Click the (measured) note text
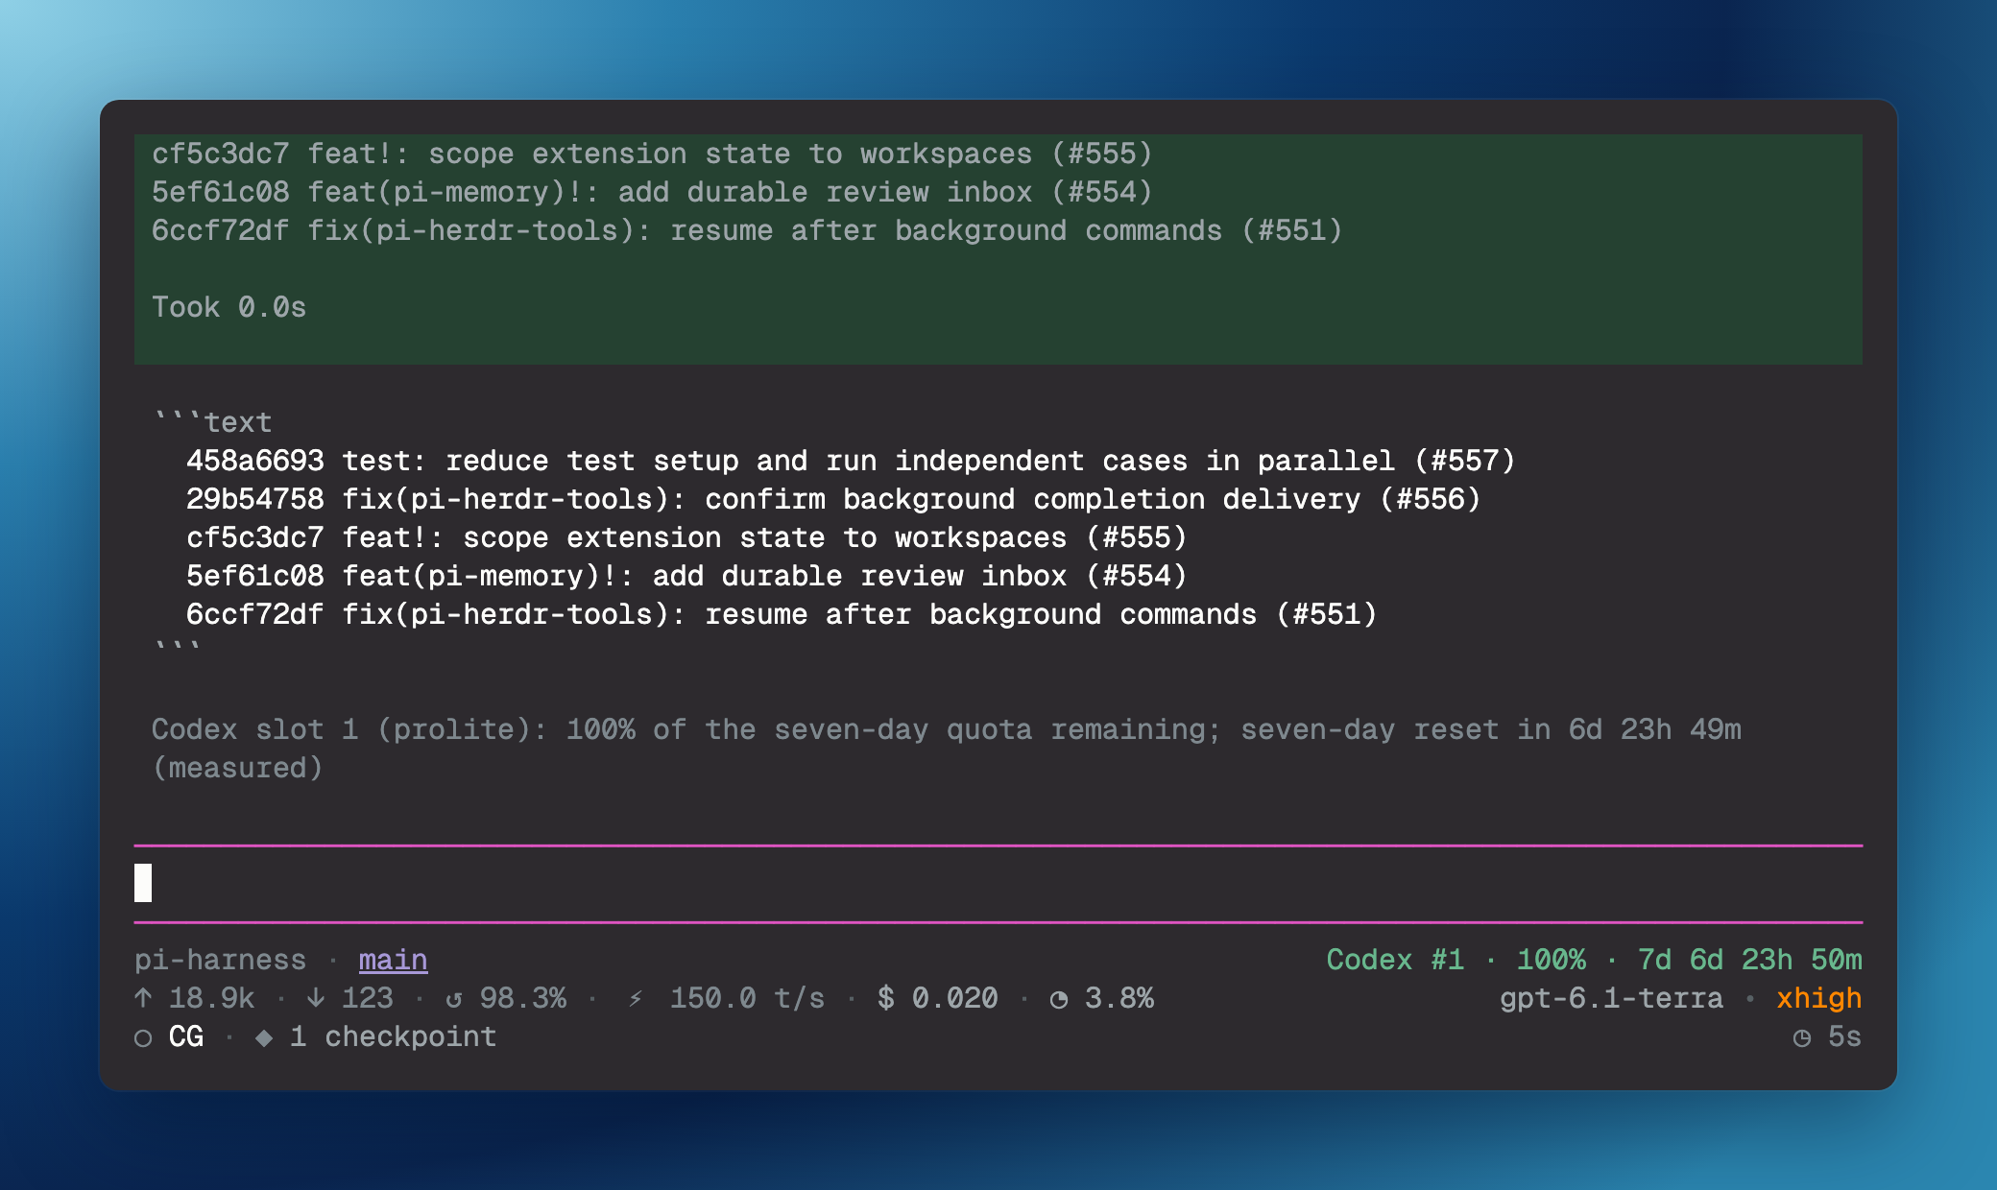Image resolution: width=1997 pixels, height=1190 pixels. (237, 768)
